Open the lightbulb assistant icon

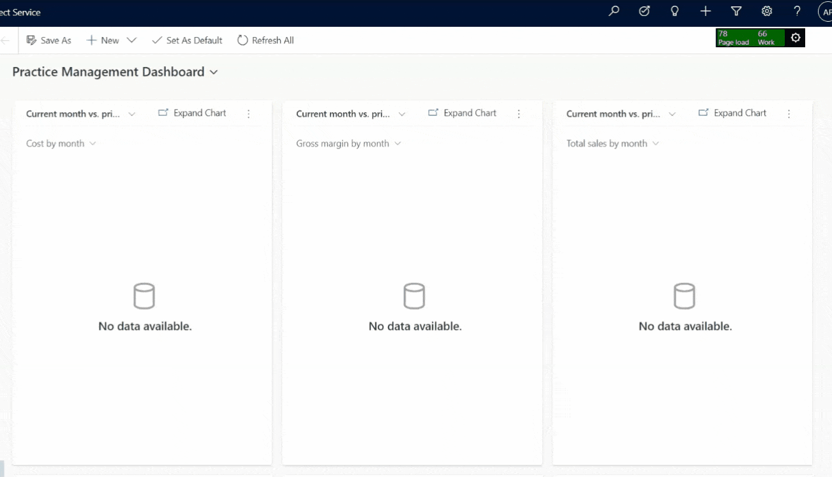coord(674,11)
